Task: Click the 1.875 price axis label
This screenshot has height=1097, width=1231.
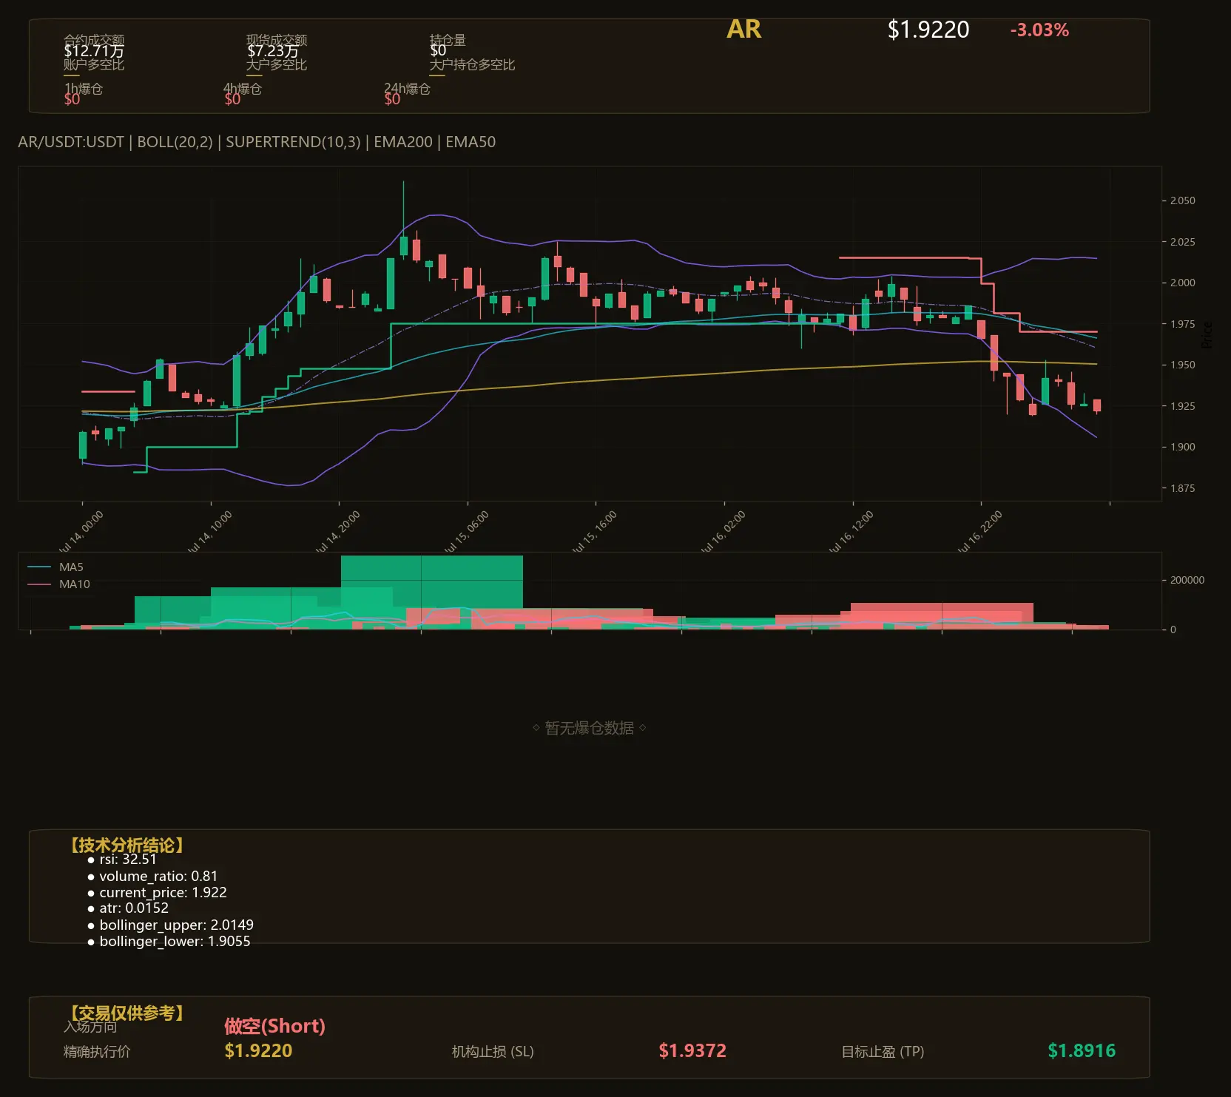Action: 1182,488
